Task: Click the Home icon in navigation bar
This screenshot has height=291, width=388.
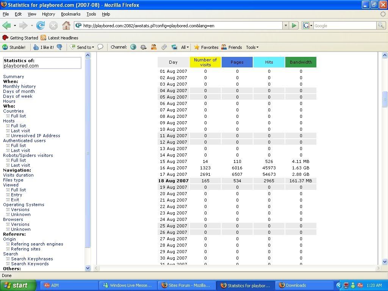Action: (x=66, y=26)
